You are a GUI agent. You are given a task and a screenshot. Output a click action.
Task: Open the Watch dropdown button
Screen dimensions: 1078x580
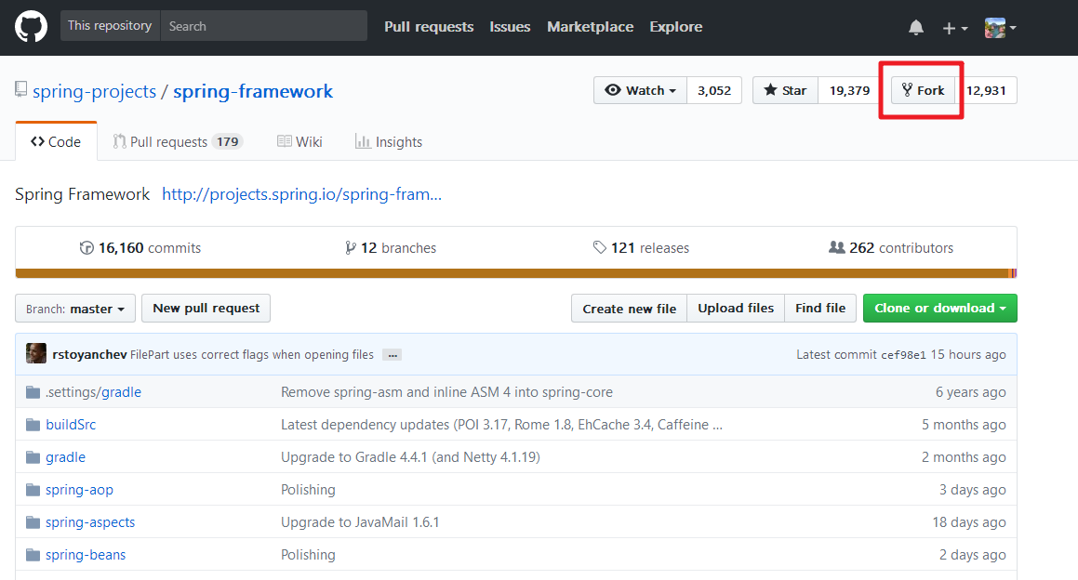click(x=640, y=90)
